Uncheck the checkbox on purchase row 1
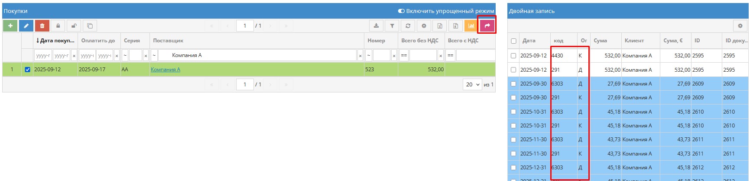This screenshot has width=750, height=181. [28, 70]
